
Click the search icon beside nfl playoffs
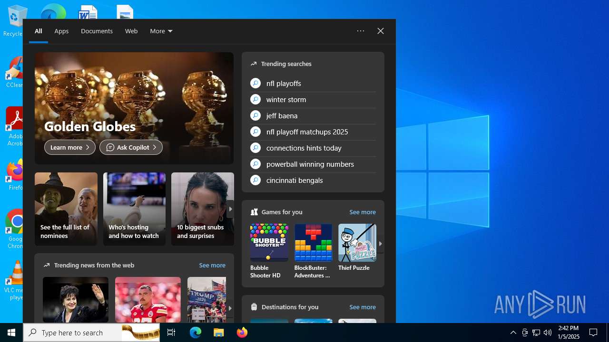pos(255,83)
